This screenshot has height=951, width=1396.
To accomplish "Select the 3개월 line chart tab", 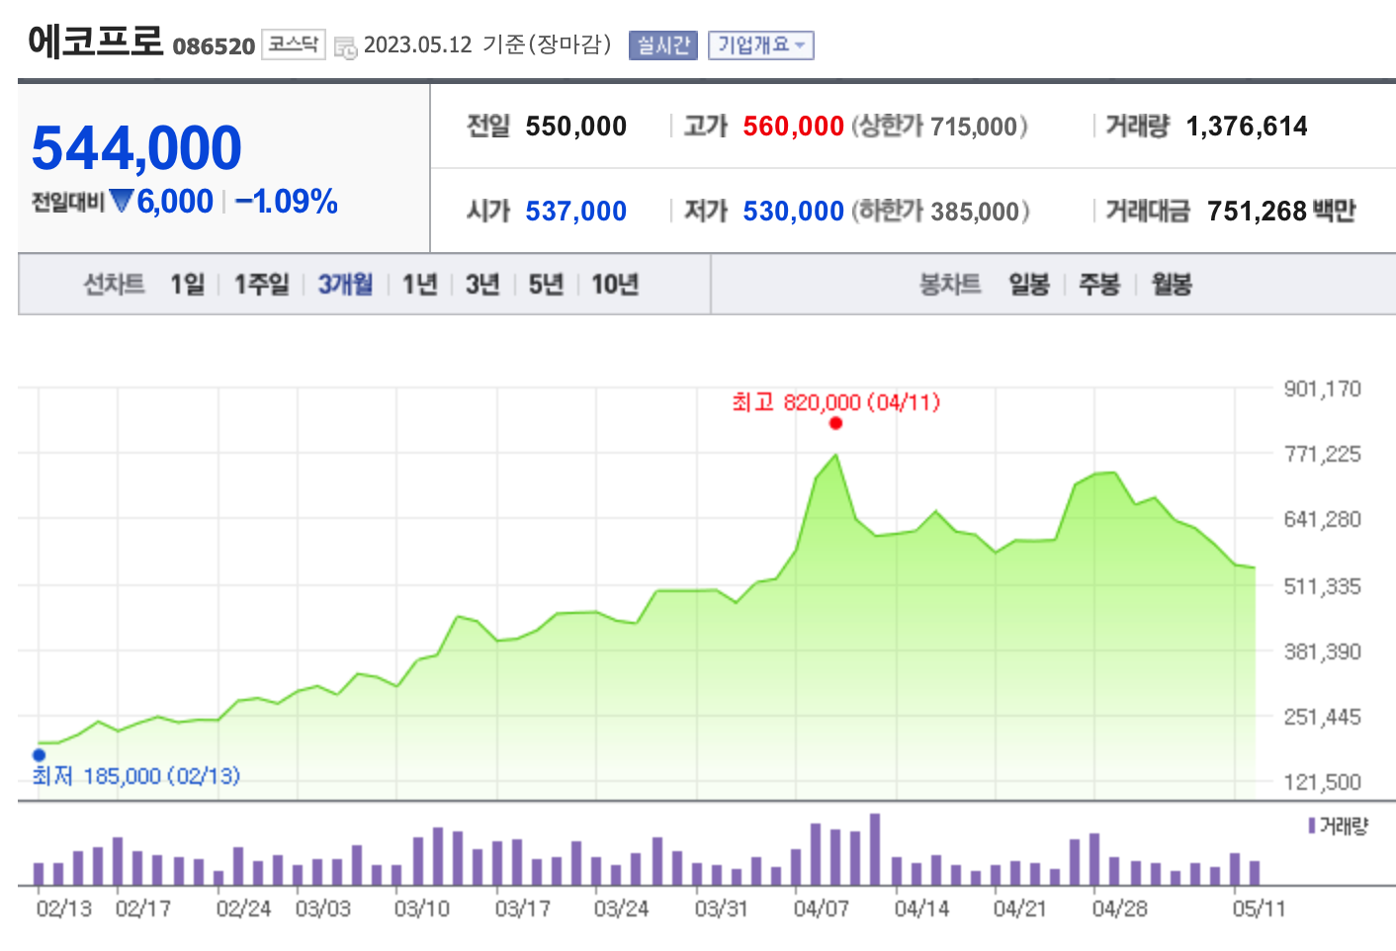I will coord(345,285).
